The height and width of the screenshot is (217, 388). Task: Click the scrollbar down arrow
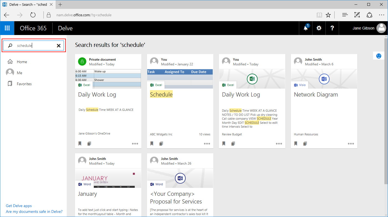[x=386, y=215]
